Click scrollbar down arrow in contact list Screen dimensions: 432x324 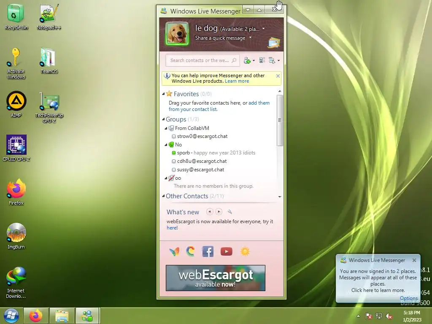[280, 197]
